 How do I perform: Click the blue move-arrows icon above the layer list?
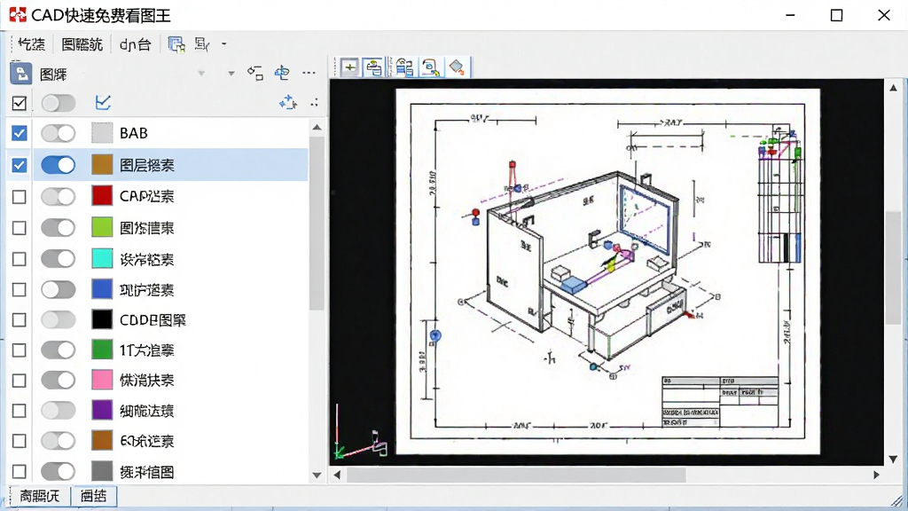(288, 103)
